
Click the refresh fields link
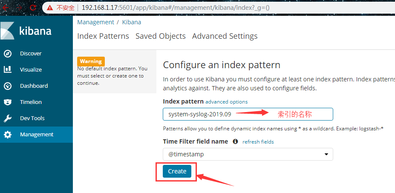point(258,142)
